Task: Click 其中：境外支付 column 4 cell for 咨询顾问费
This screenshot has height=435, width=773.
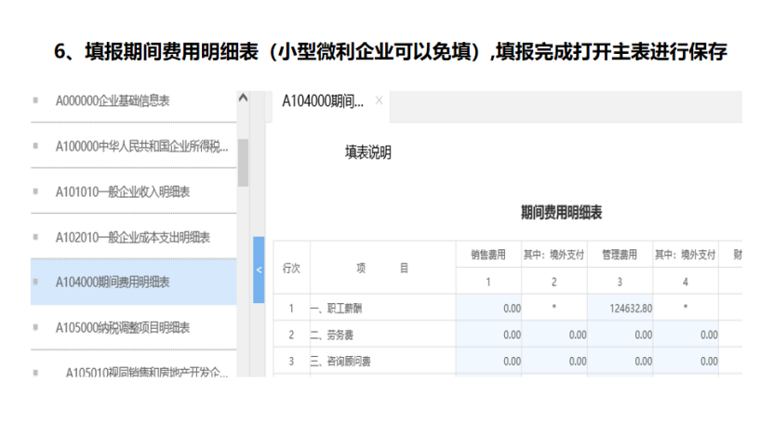Action: click(685, 361)
